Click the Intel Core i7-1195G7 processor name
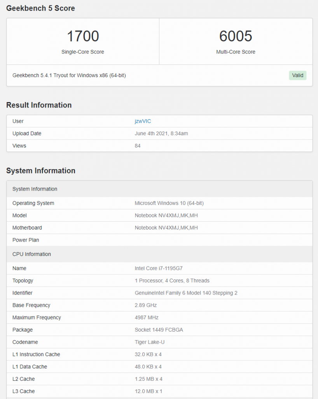This screenshot has height=399, width=318. (159, 268)
